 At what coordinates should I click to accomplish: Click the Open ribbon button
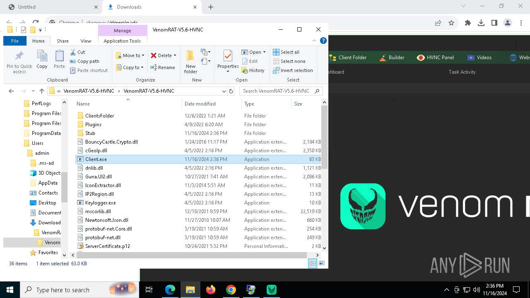[x=251, y=52]
